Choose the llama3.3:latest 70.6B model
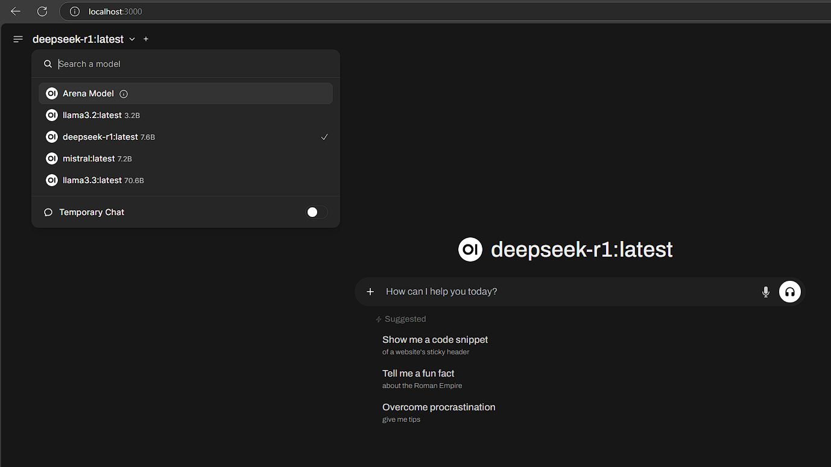Viewport: 831px width, 467px height. [x=186, y=180]
